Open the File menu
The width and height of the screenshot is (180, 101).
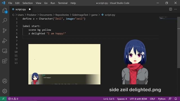click(x=10, y=3)
